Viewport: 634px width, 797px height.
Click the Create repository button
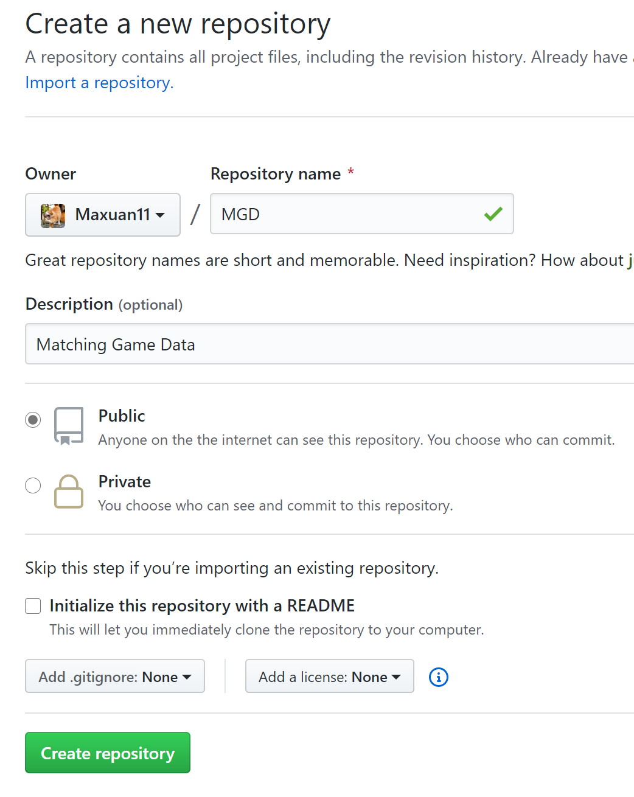pyautogui.click(x=108, y=753)
